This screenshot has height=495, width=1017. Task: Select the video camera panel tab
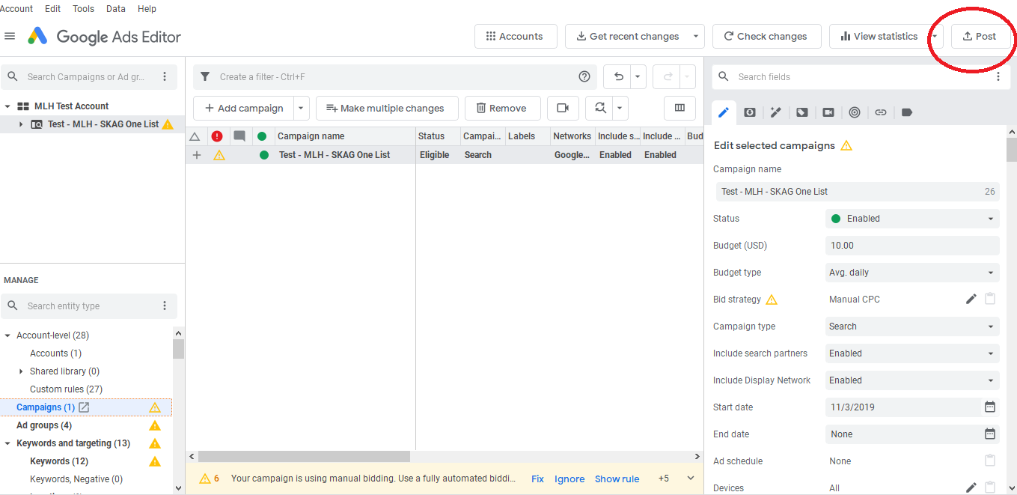(x=828, y=112)
